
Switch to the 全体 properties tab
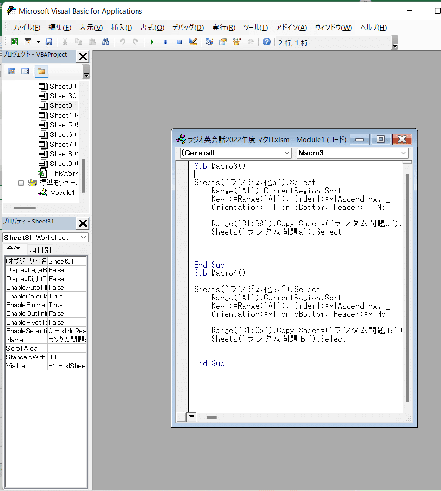(x=14, y=249)
